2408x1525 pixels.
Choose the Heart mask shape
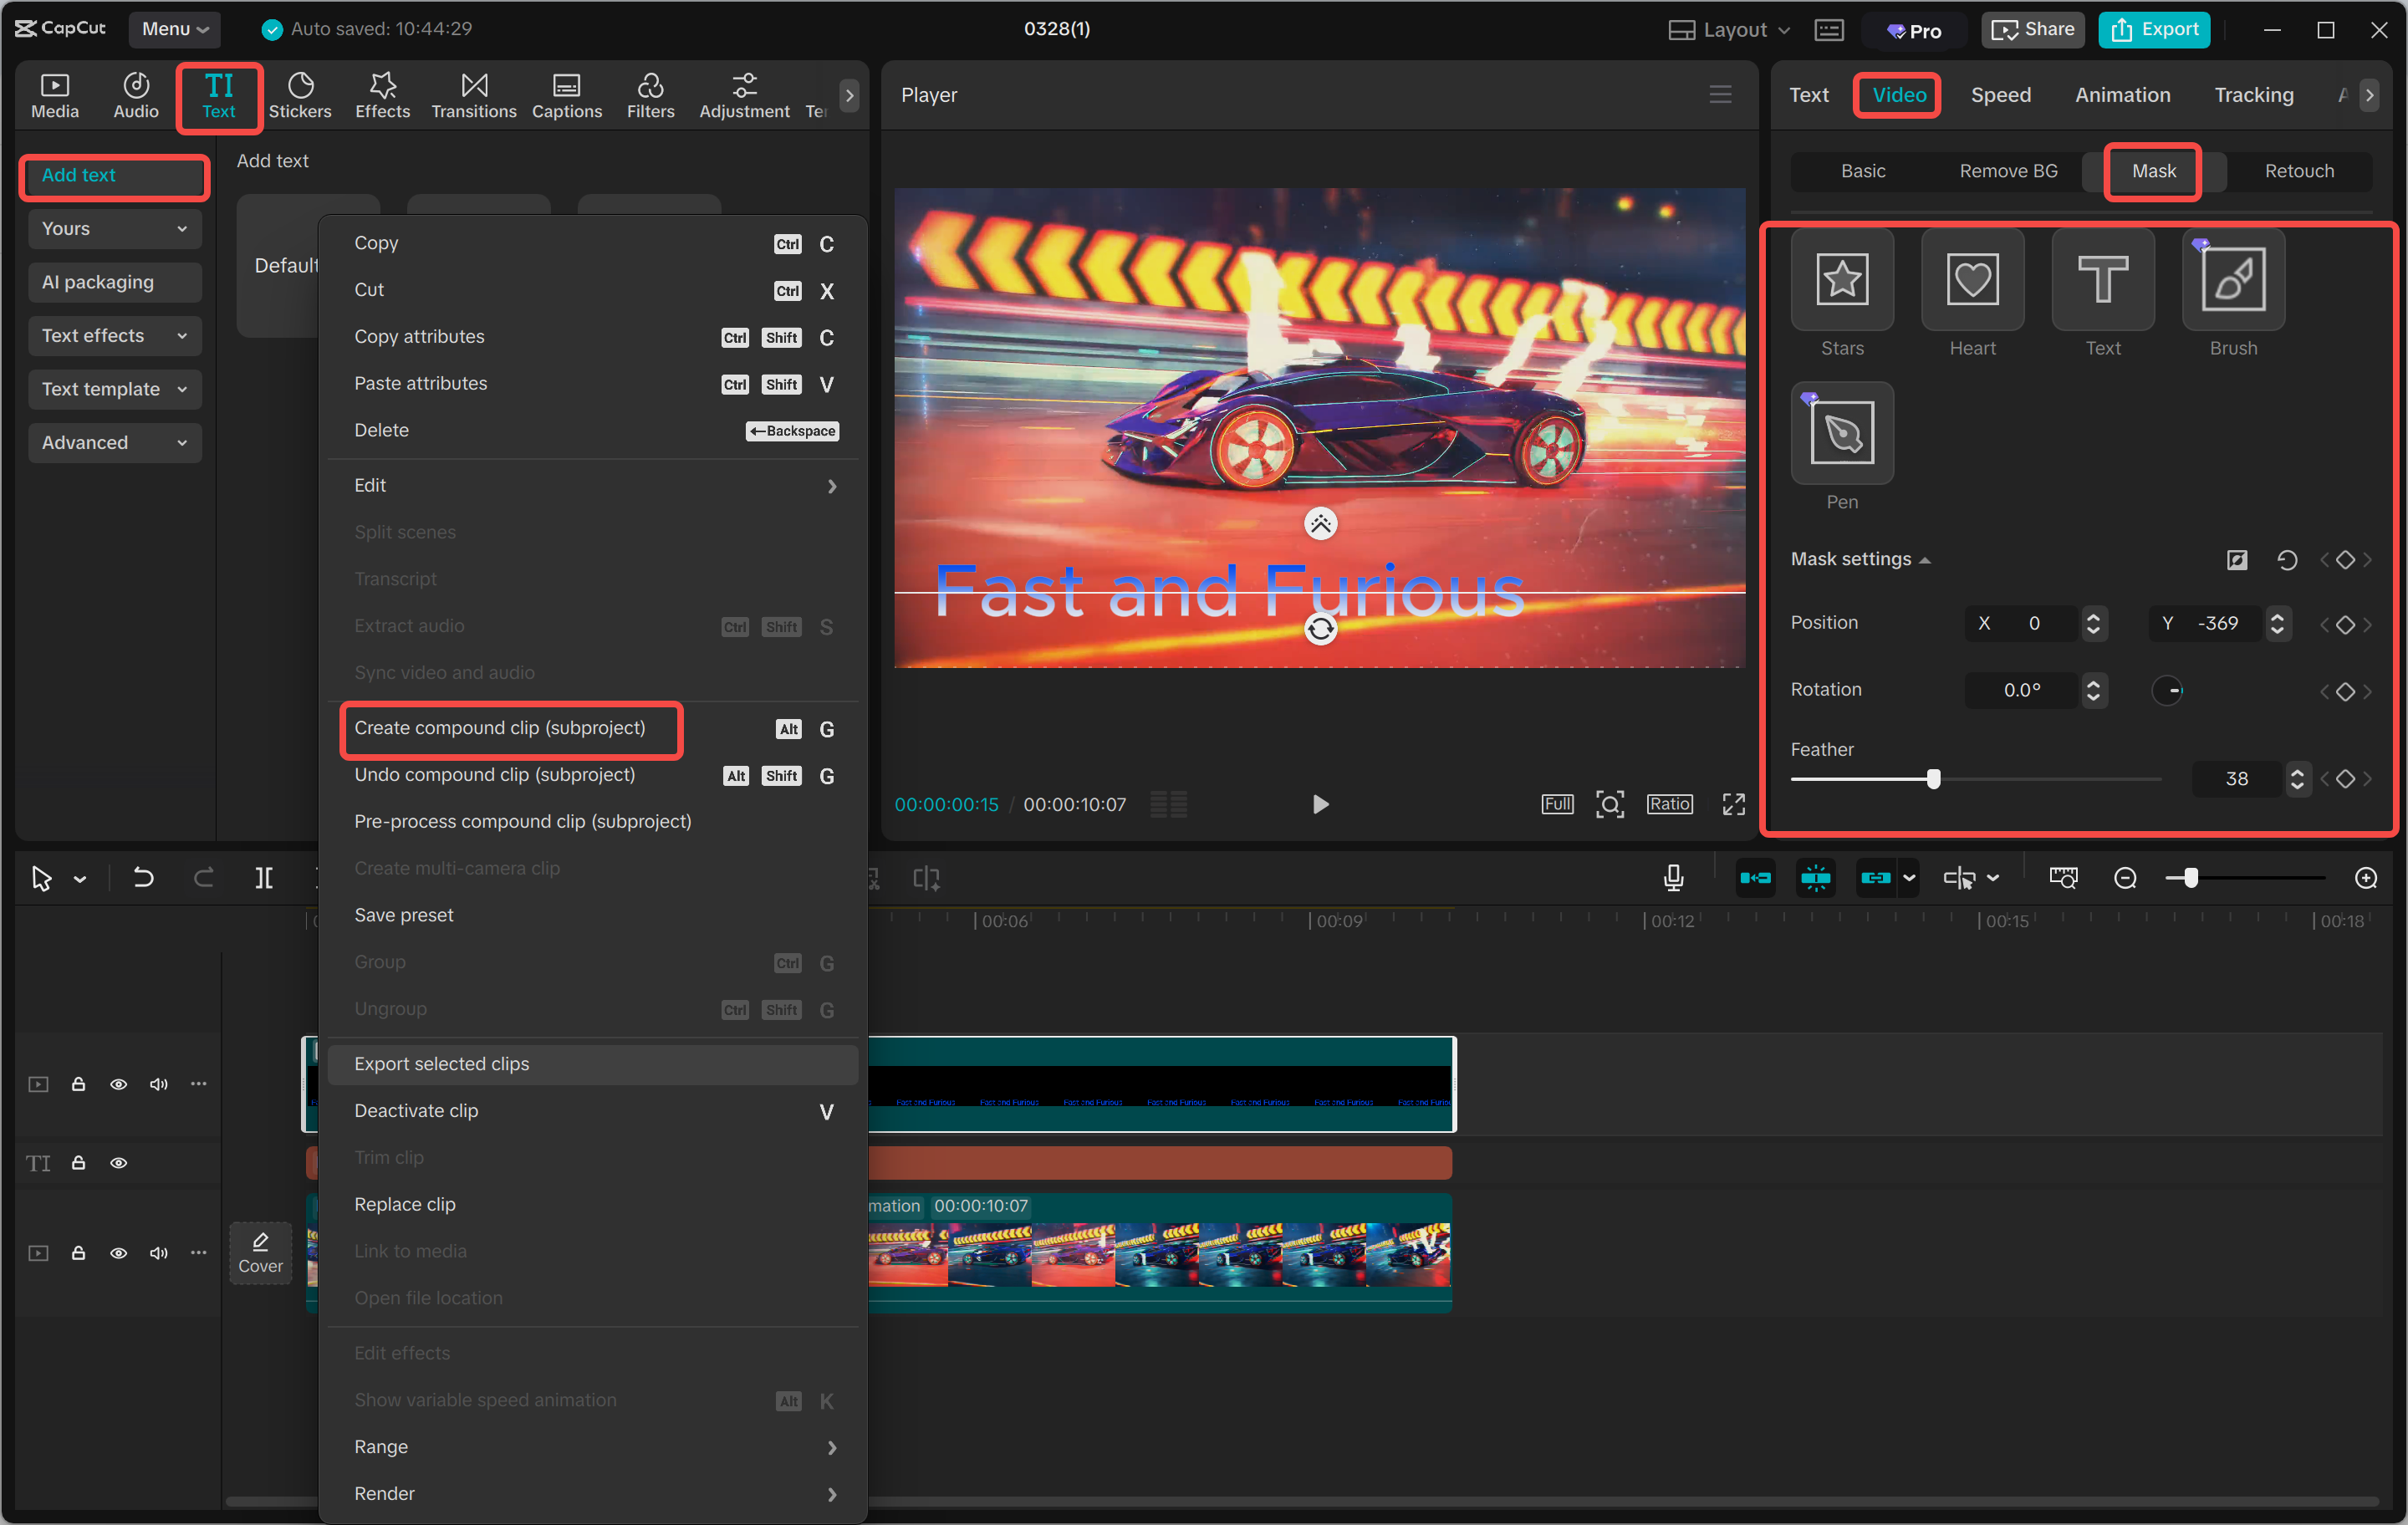pyautogui.click(x=1971, y=280)
